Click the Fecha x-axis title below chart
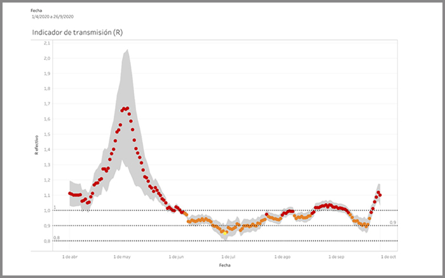 coord(224,265)
